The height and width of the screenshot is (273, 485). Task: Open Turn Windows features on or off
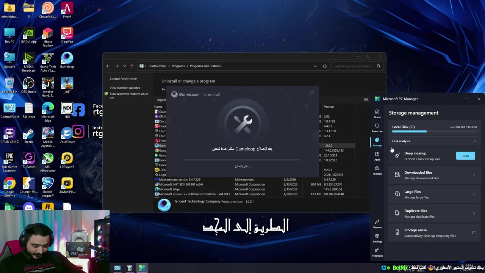click(129, 96)
